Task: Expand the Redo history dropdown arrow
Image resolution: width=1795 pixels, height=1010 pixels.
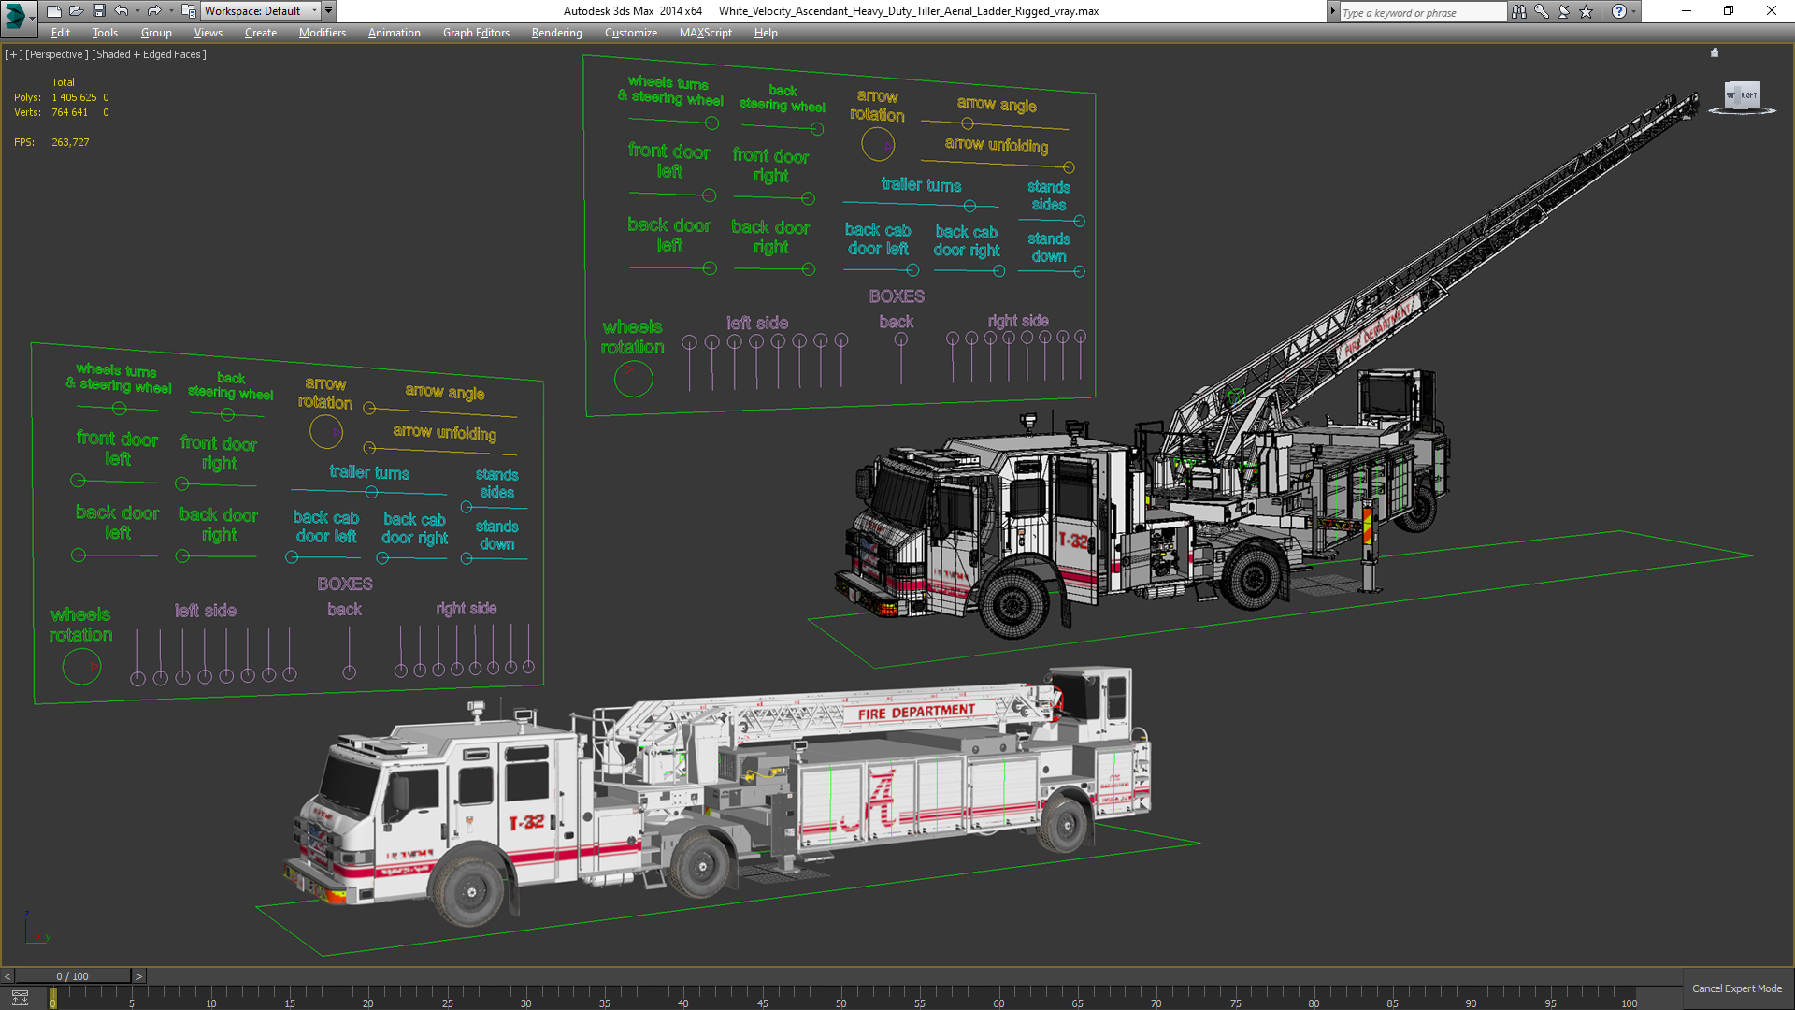Action: pyautogui.click(x=171, y=11)
